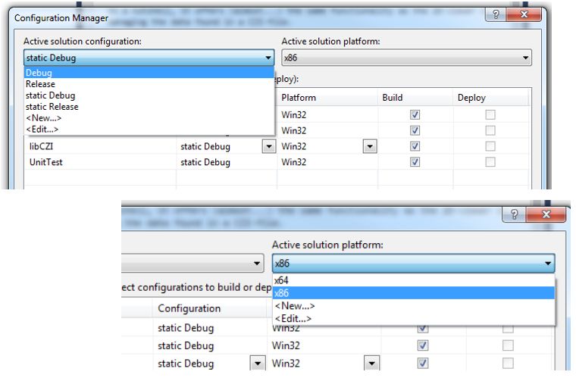Open the Win32 platform dropdown arrow in the libCZI row
Screen dimensions: 576x378
(370, 146)
